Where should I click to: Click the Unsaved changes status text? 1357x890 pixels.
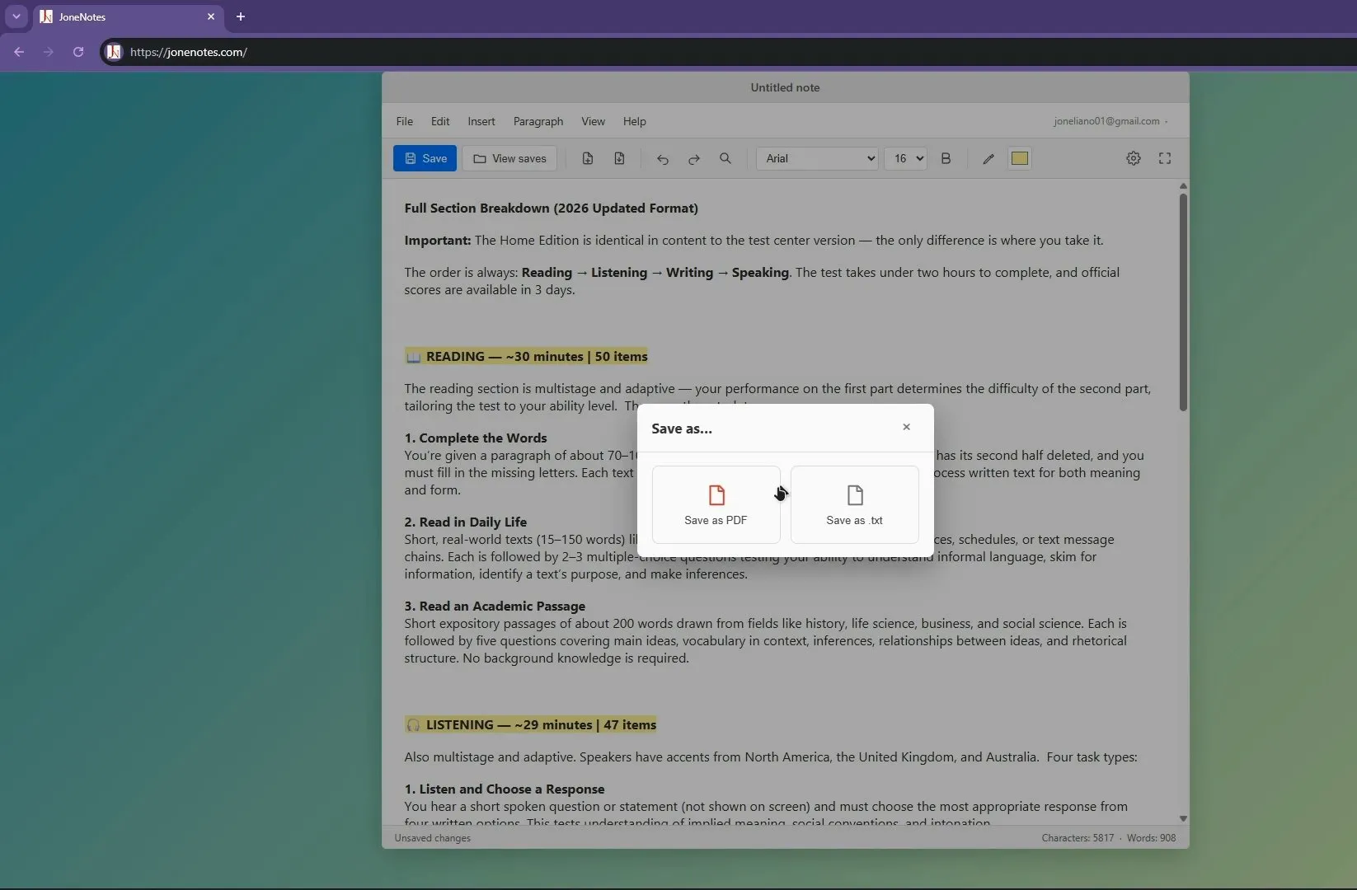[432, 838]
